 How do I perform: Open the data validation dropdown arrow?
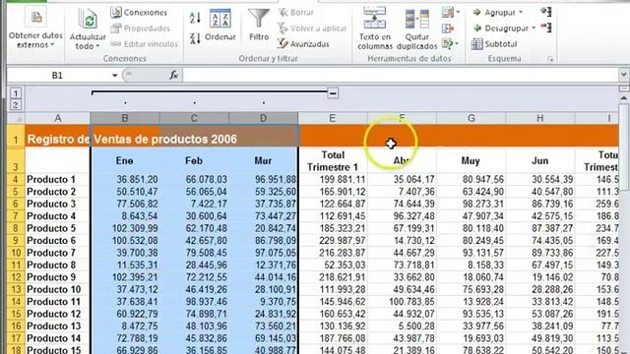[458, 13]
